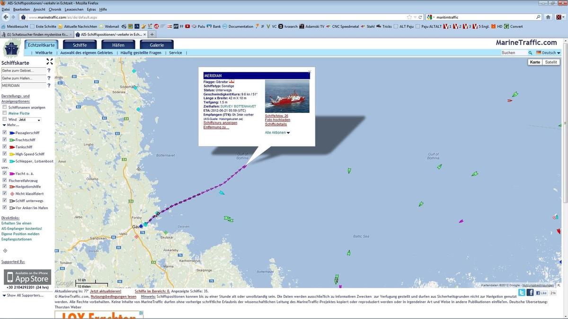Viewport: 568px width, 319px height.
Task: Open the Webmail bookmark
Action: 109,26
